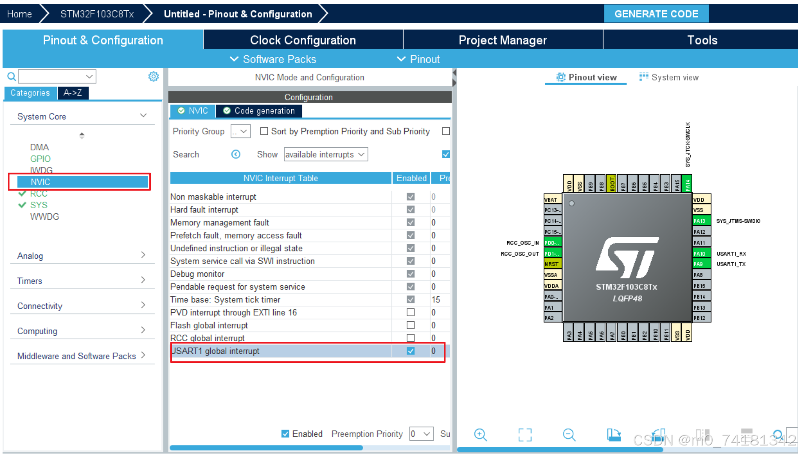Toggle USART1 global interrupt enabled checkbox
Viewport: 798px width, 454px height.
pyautogui.click(x=410, y=351)
